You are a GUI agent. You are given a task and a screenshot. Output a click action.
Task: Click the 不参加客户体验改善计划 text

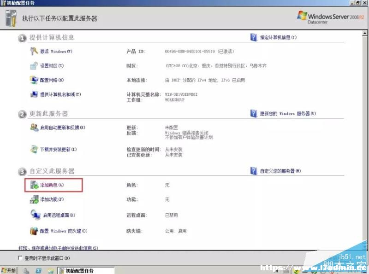(x=189, y=138)
